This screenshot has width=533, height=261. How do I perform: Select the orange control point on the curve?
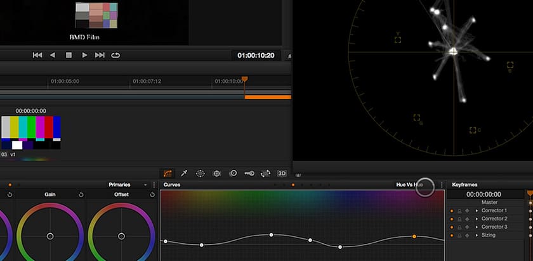click(414, 236)
